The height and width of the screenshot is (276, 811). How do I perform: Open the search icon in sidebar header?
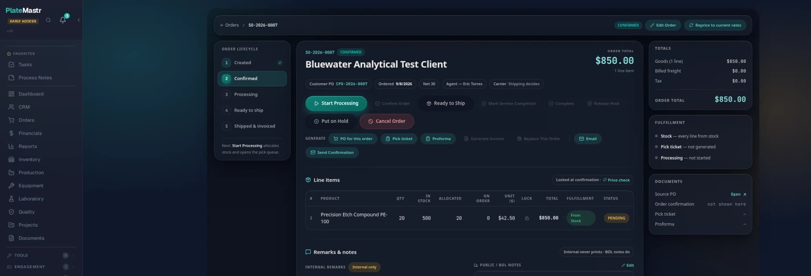48,20
